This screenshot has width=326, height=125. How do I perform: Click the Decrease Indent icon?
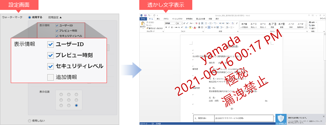220,23
